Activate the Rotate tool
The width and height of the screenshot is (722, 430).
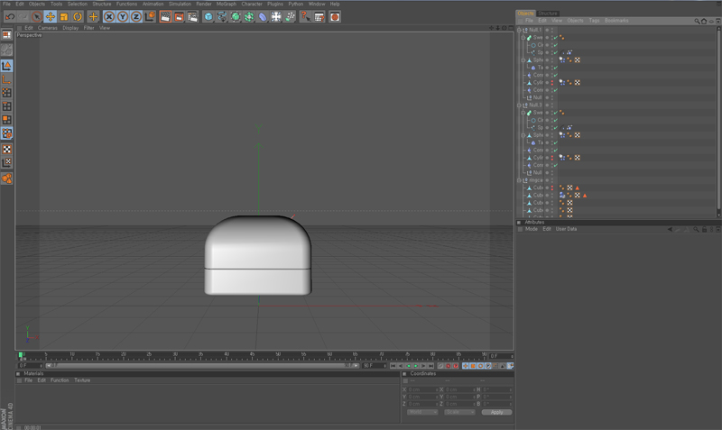(x=78, y=17)
